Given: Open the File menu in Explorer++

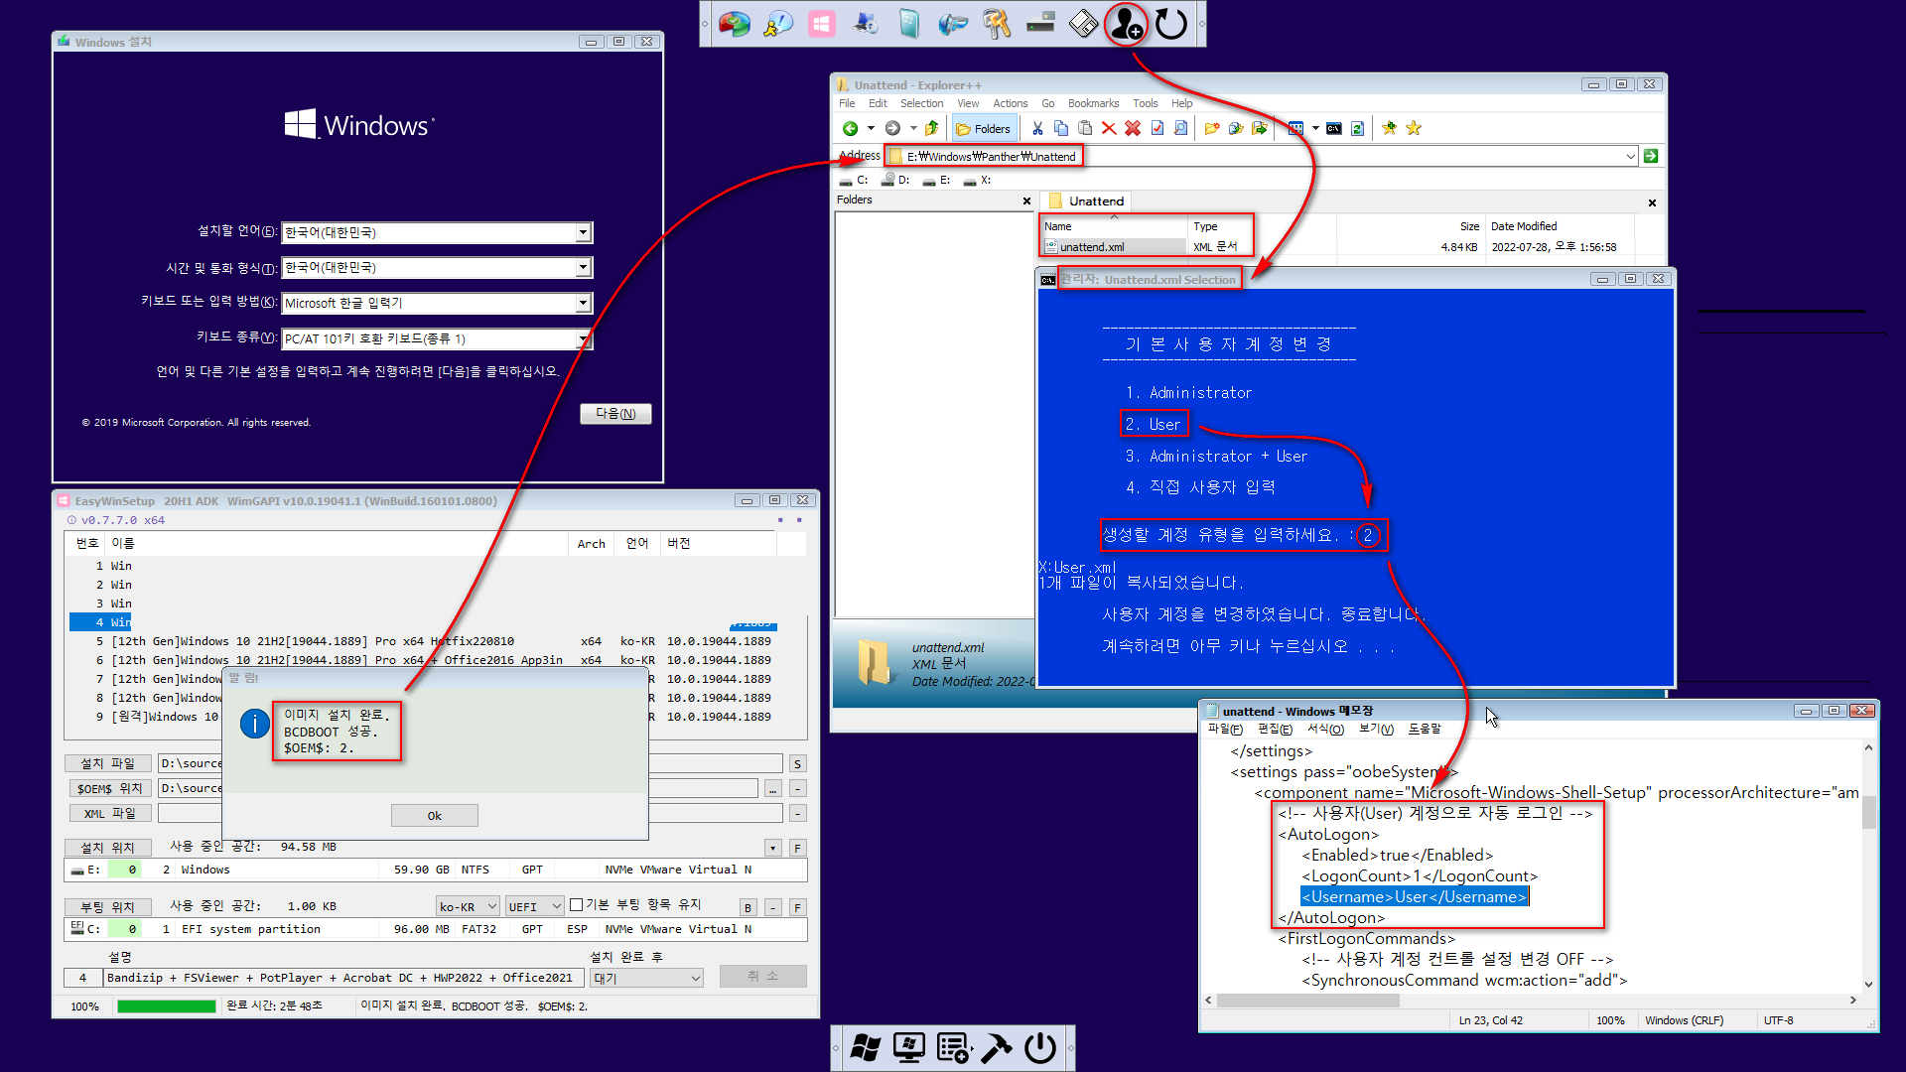Looking at the screenshot, I should pos(847,103).
